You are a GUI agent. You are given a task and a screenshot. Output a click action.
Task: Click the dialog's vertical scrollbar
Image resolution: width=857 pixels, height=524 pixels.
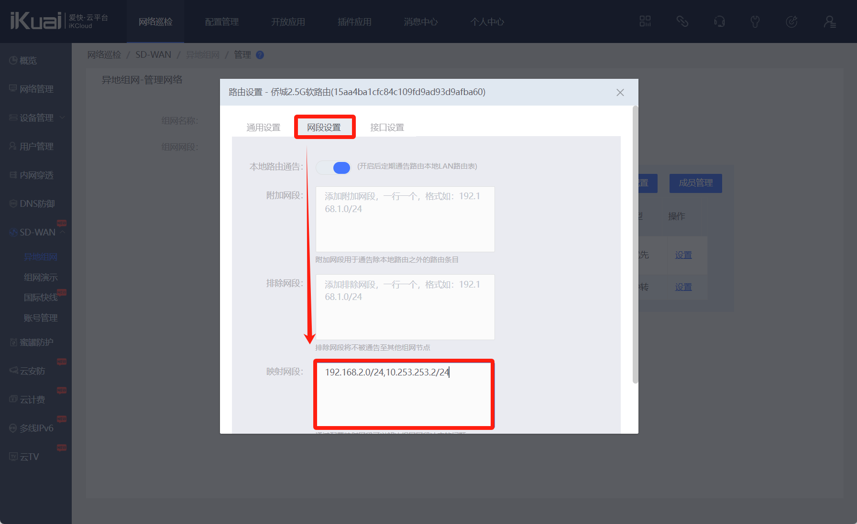click(635, 244)
